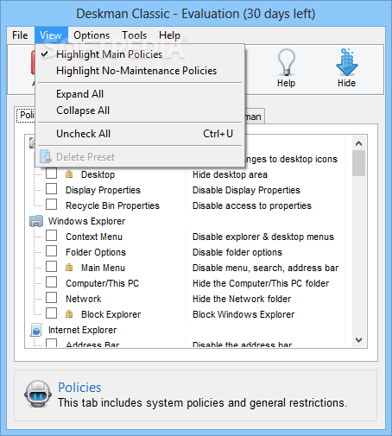Click the Hide download-arrow icon
This screenshot has width=392, height=436.
click(347, 62)
